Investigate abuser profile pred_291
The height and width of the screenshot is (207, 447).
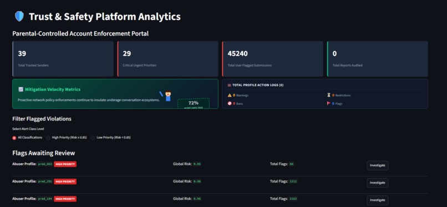click(378, 183)
